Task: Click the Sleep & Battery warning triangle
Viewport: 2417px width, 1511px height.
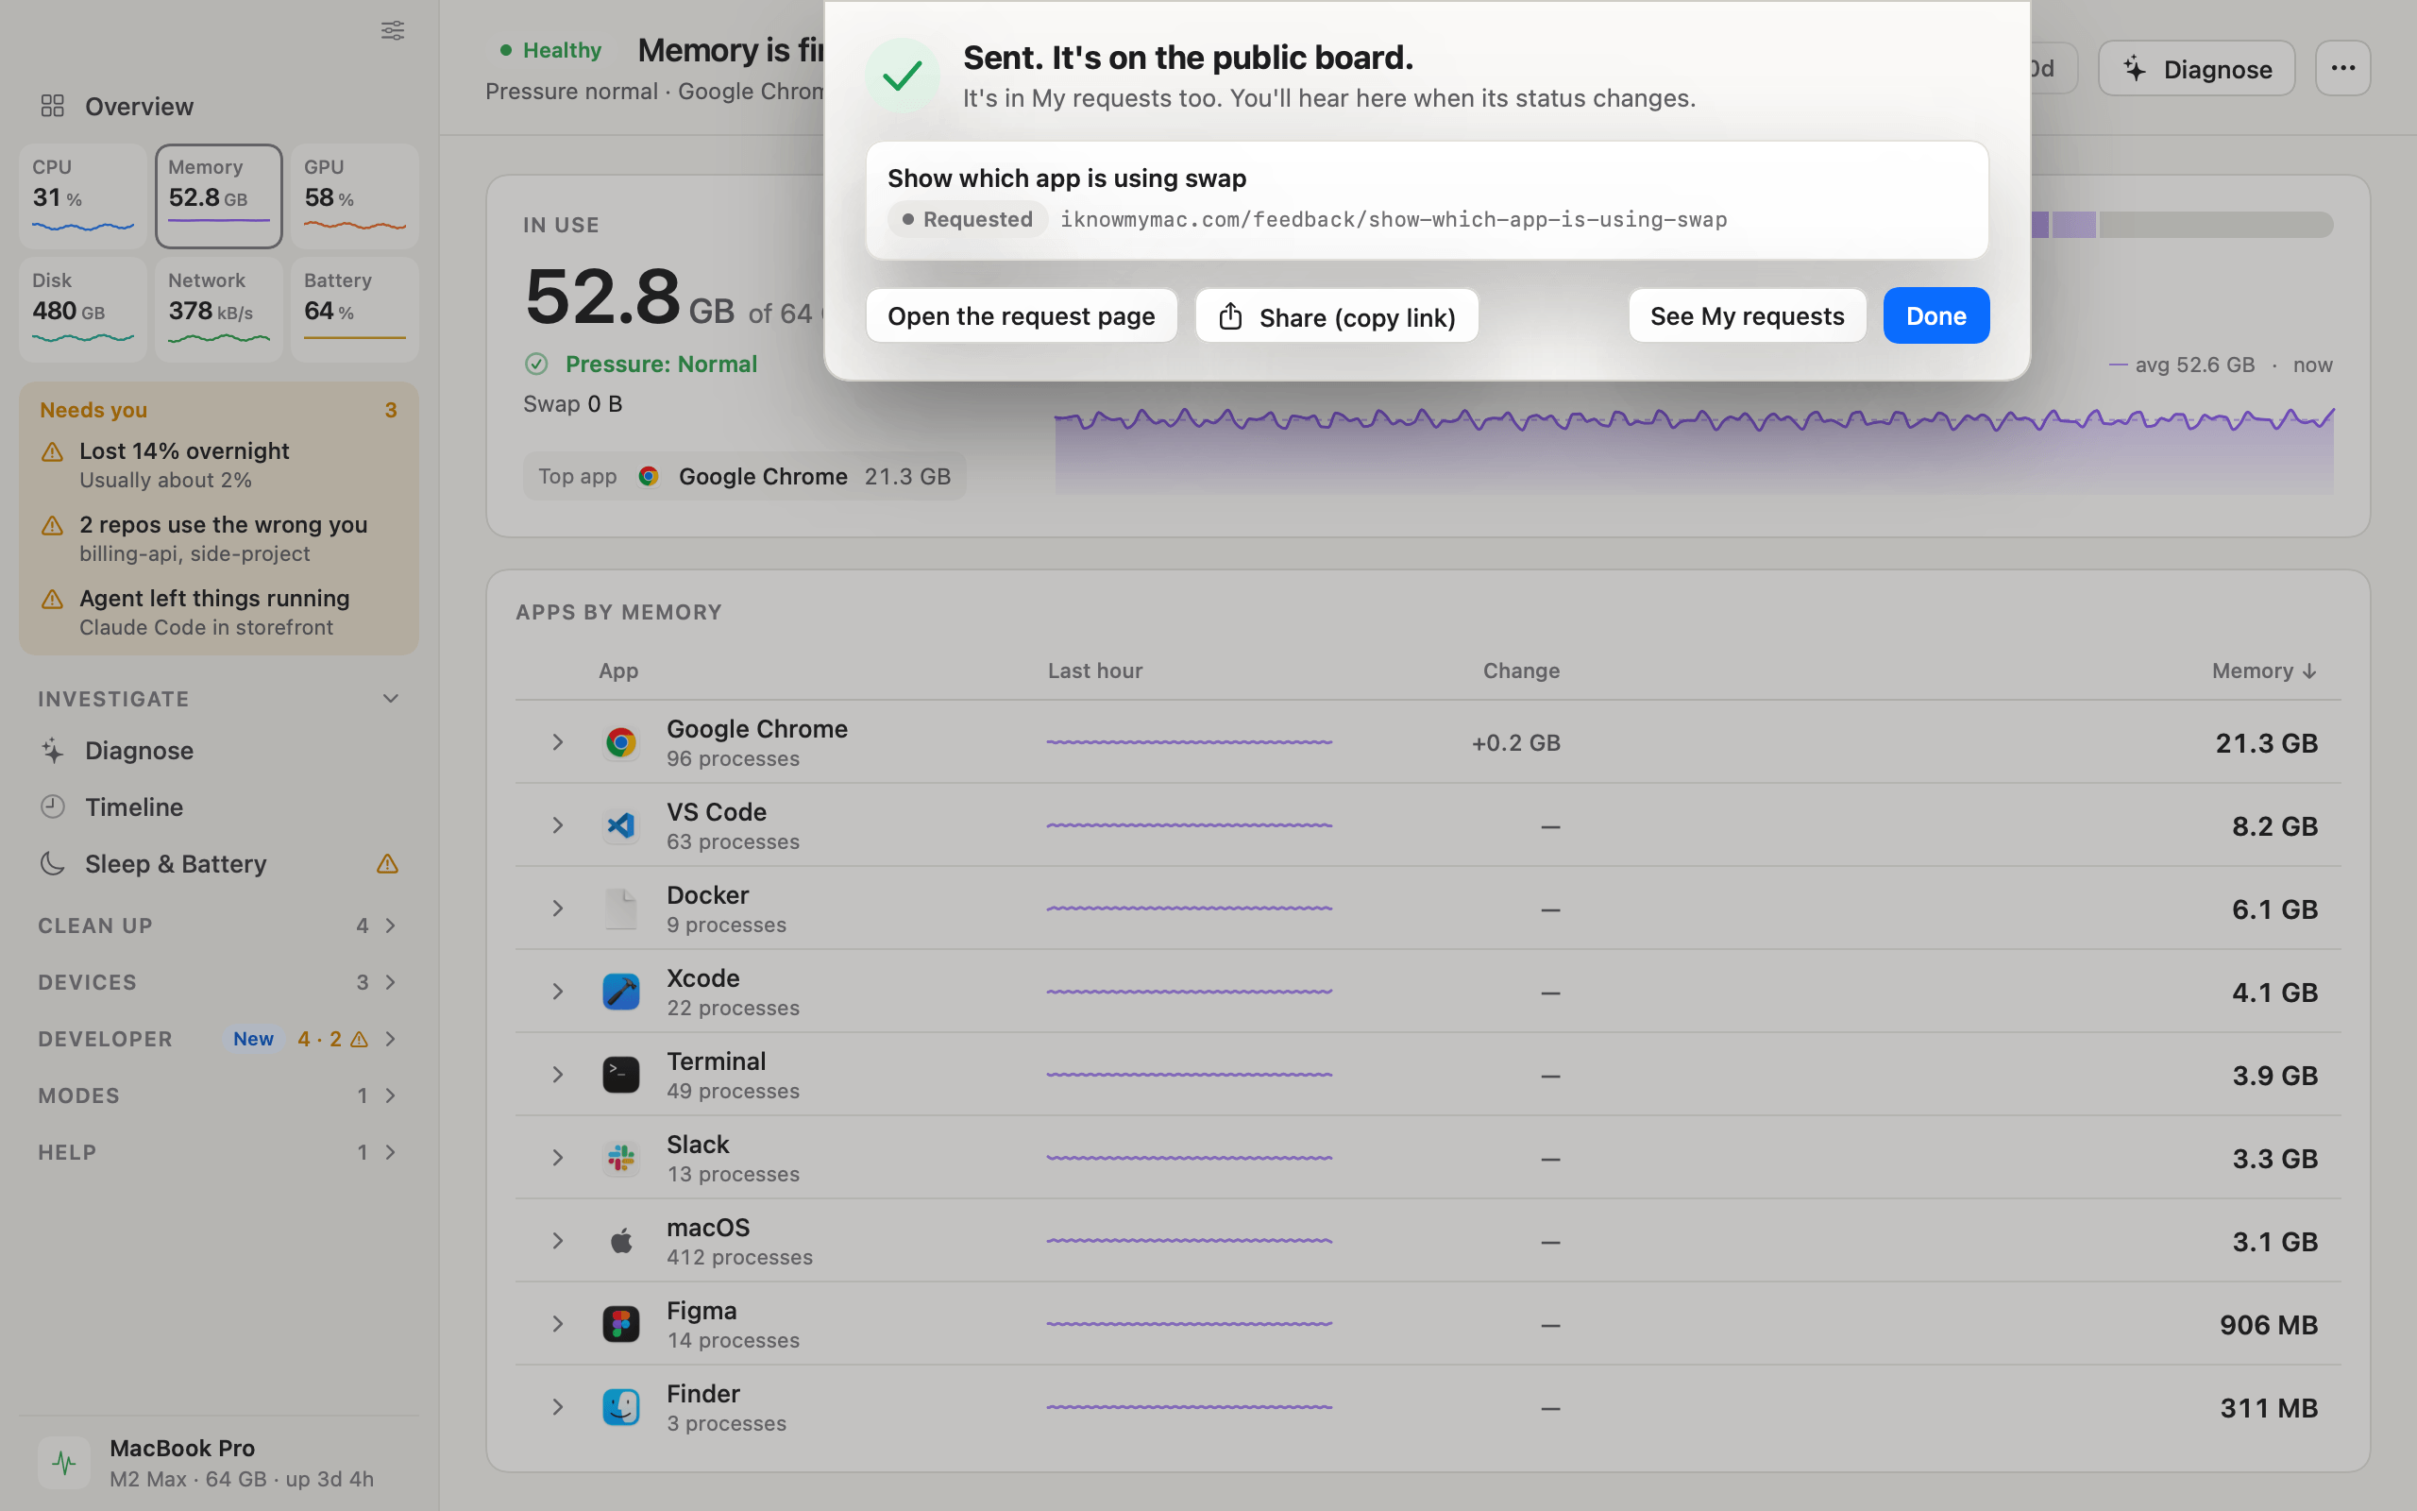Action: click(x=387, y=863)
